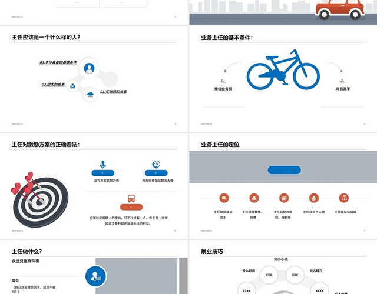This screenshot has width=377, height=294.
Task: Click the text 没有方案要努力做
Action: tap(107, 181)
